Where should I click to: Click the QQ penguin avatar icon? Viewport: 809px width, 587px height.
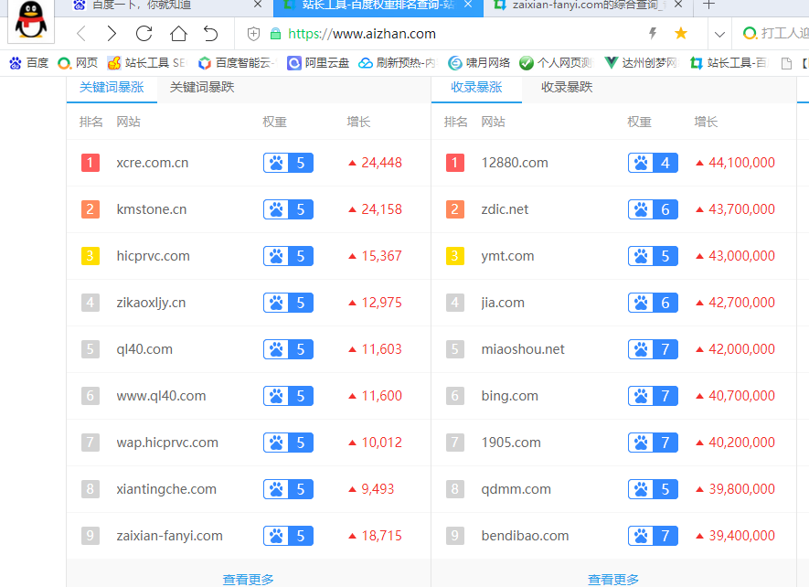[31, 20]
